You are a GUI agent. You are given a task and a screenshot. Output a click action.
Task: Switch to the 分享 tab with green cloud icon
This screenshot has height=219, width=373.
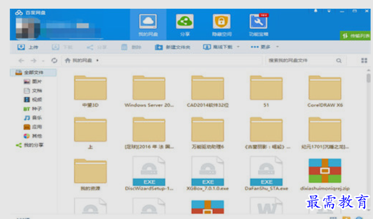pos(185,25)
